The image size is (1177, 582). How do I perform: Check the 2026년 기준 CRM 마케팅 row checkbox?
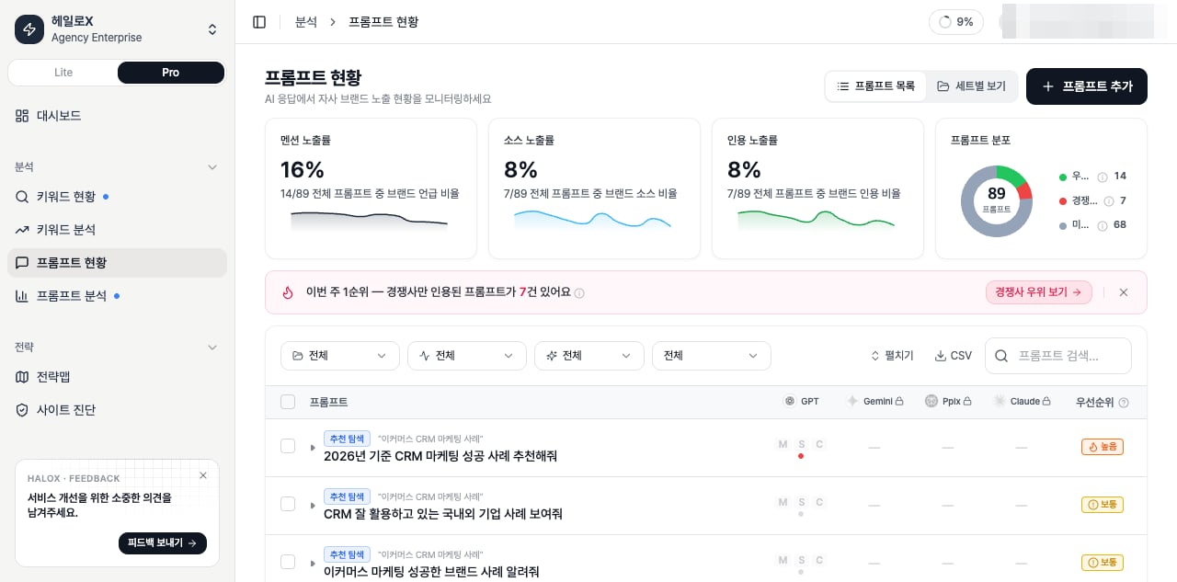click(x=288, y=446)
